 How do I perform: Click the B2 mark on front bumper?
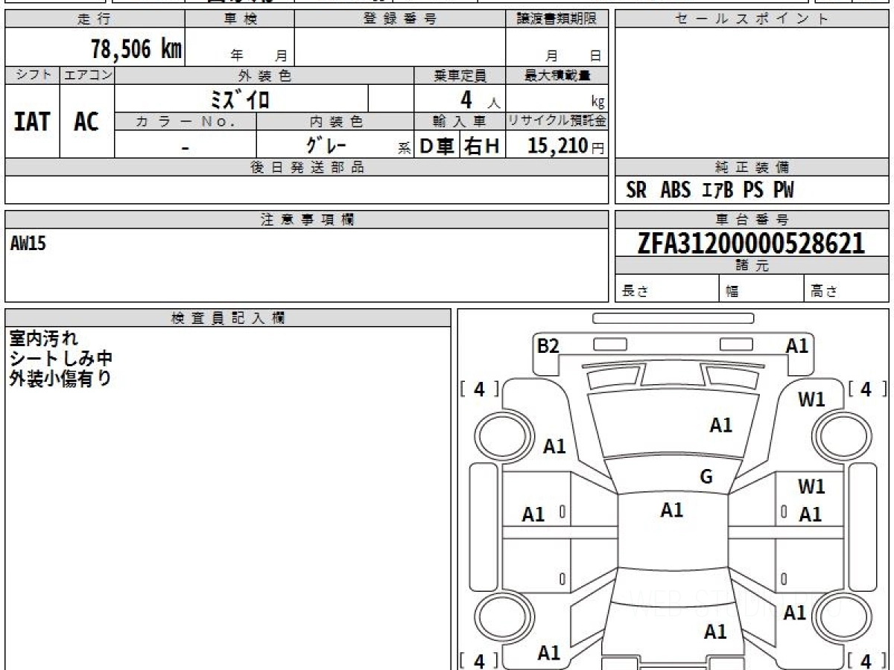click(548, 345)
